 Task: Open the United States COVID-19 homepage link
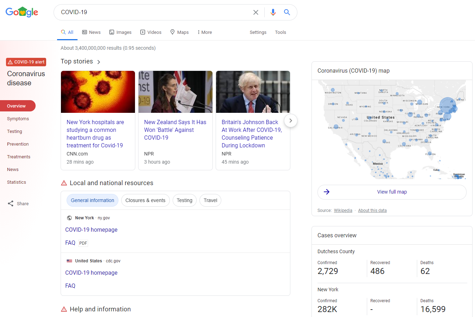[x=91, y=273]
